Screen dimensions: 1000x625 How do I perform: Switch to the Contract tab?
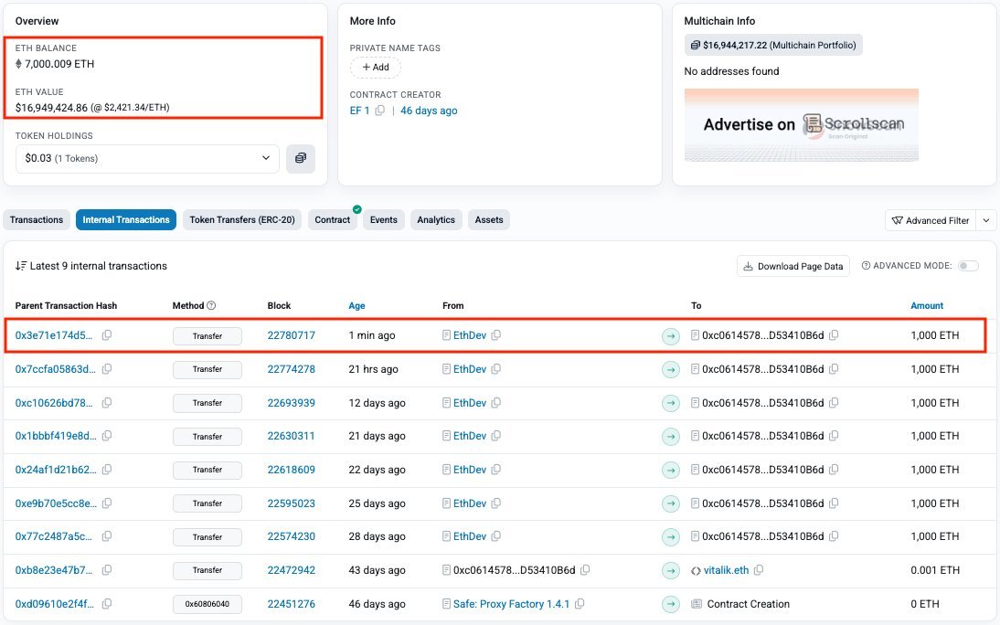(x=333, y=219)
